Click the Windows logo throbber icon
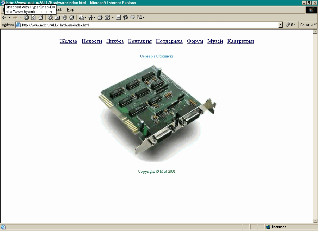Image resolution: width=318 pixels, height=231 pixels. point(311,10)
